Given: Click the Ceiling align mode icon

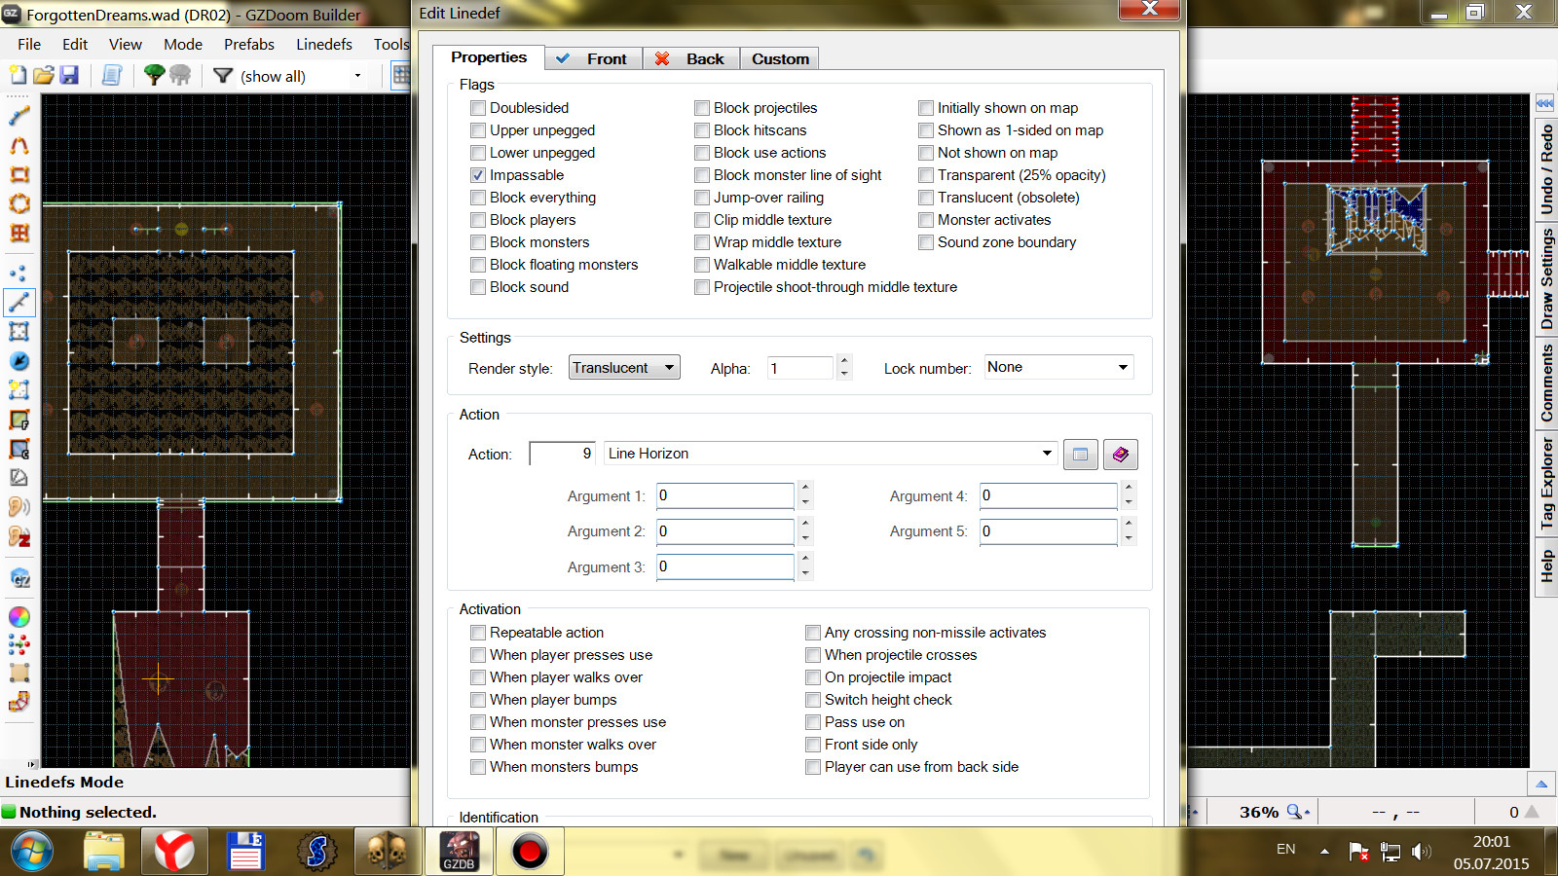Looking at the screenshot, I should pos(19,450).
